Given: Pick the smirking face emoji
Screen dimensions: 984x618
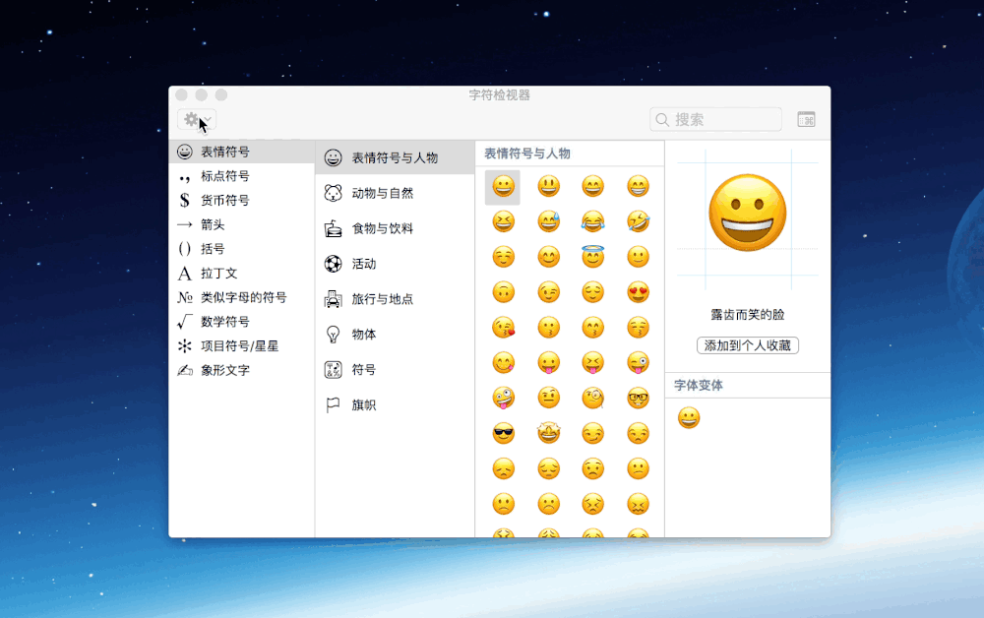Looking at the screenshot, I should tap(592, 433).
